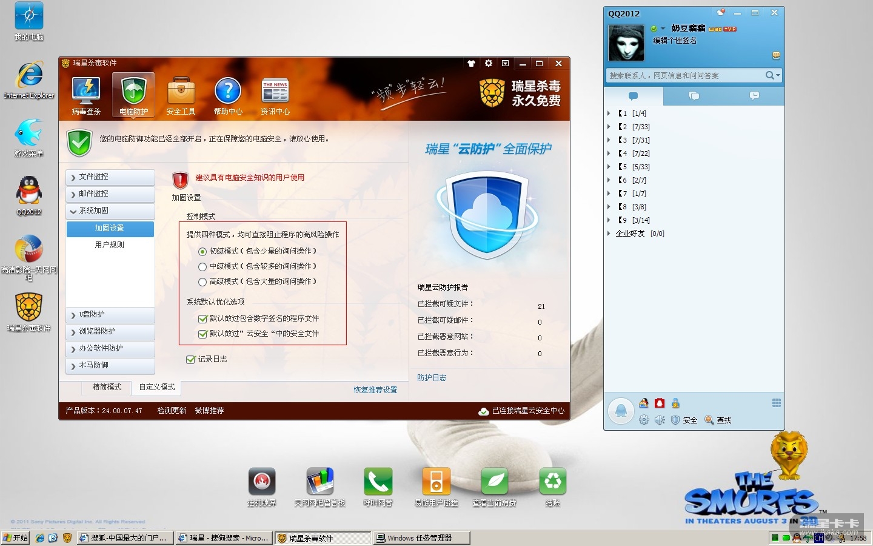Launch Internet Explorer from the desktop
The height and width of the screenshot is (546, 873).
point(29,79)
